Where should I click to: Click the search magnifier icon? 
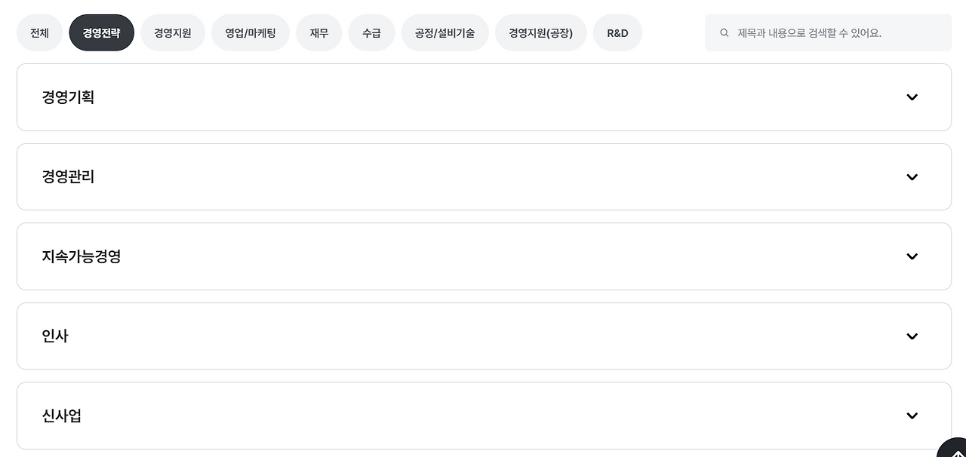724,32
